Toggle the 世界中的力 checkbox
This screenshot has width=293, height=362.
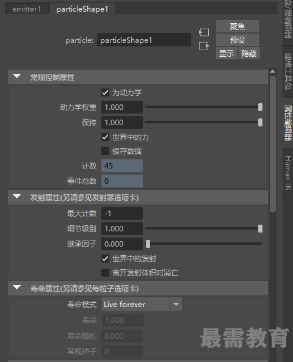(105, 137)
